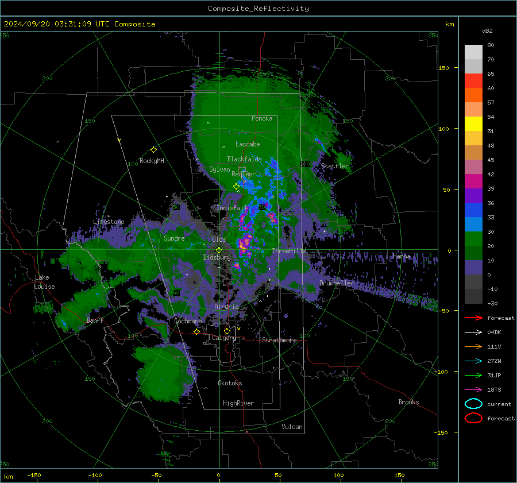Click the Calgary city label
Screen dimensions: 517x483
224,338
